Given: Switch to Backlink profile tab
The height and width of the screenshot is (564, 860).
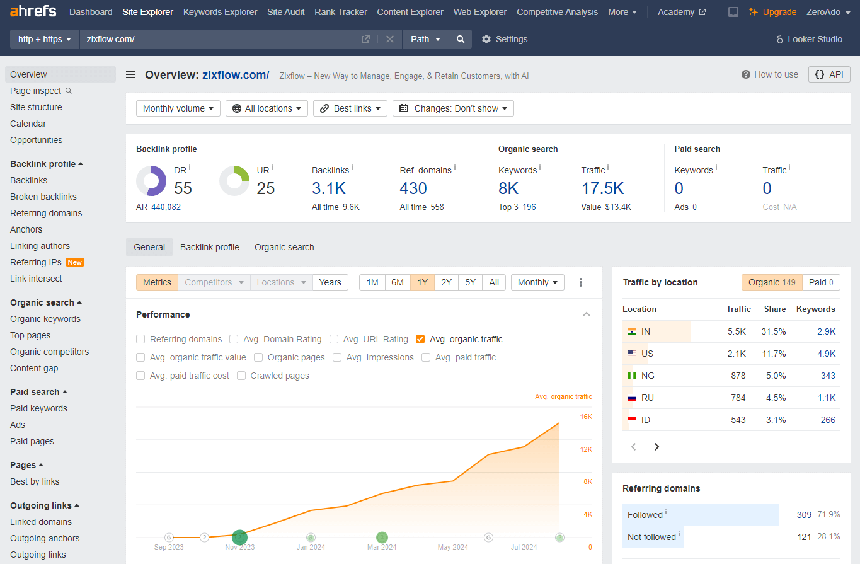Looking at the screenshot, I should pyautogui.click(x=210, y=247).
